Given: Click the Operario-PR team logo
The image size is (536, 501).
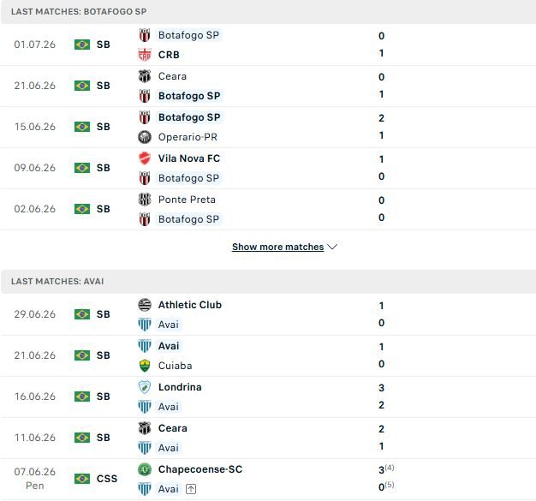Looking at the screenshot, I should click(145, 137).
